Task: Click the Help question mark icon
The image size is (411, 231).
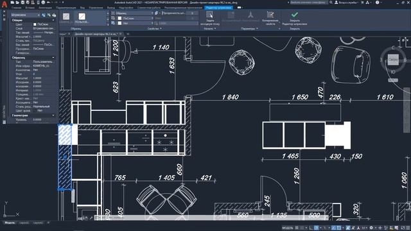Action: click(377, 3)
